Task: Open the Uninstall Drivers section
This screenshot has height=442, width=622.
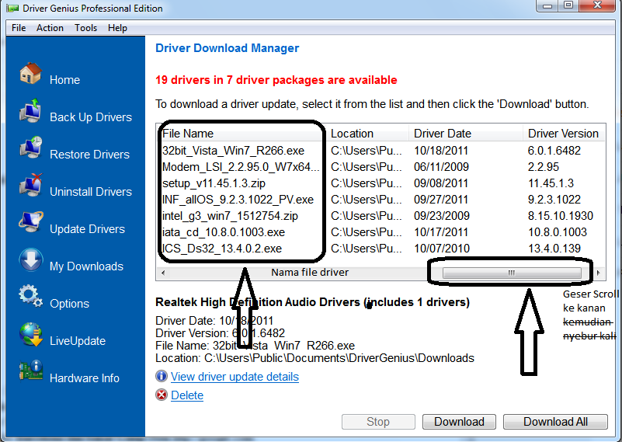Action: (91, 192)
